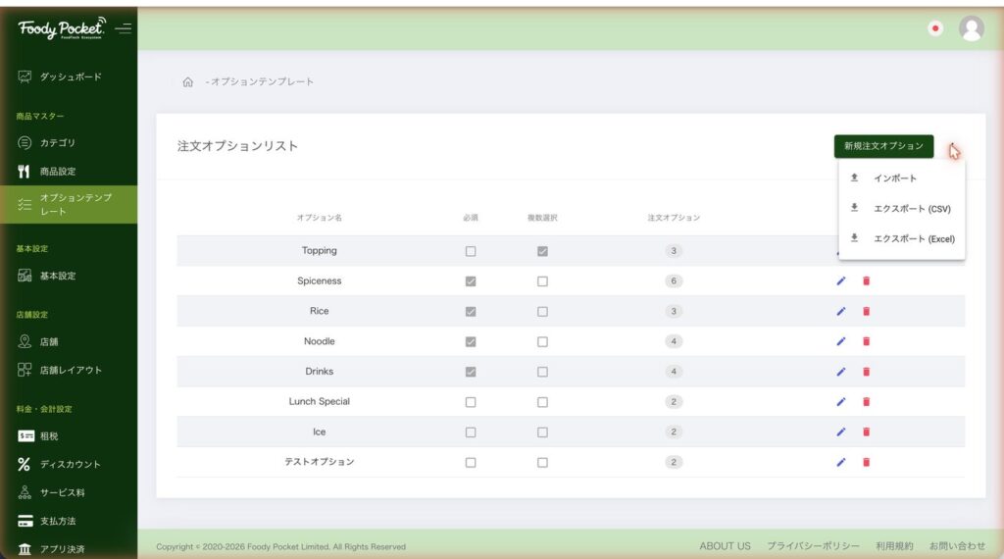The image size is (1004, 559).
Task: Choose エクスポート (CSV) menu entry
Action: (901, 209)
